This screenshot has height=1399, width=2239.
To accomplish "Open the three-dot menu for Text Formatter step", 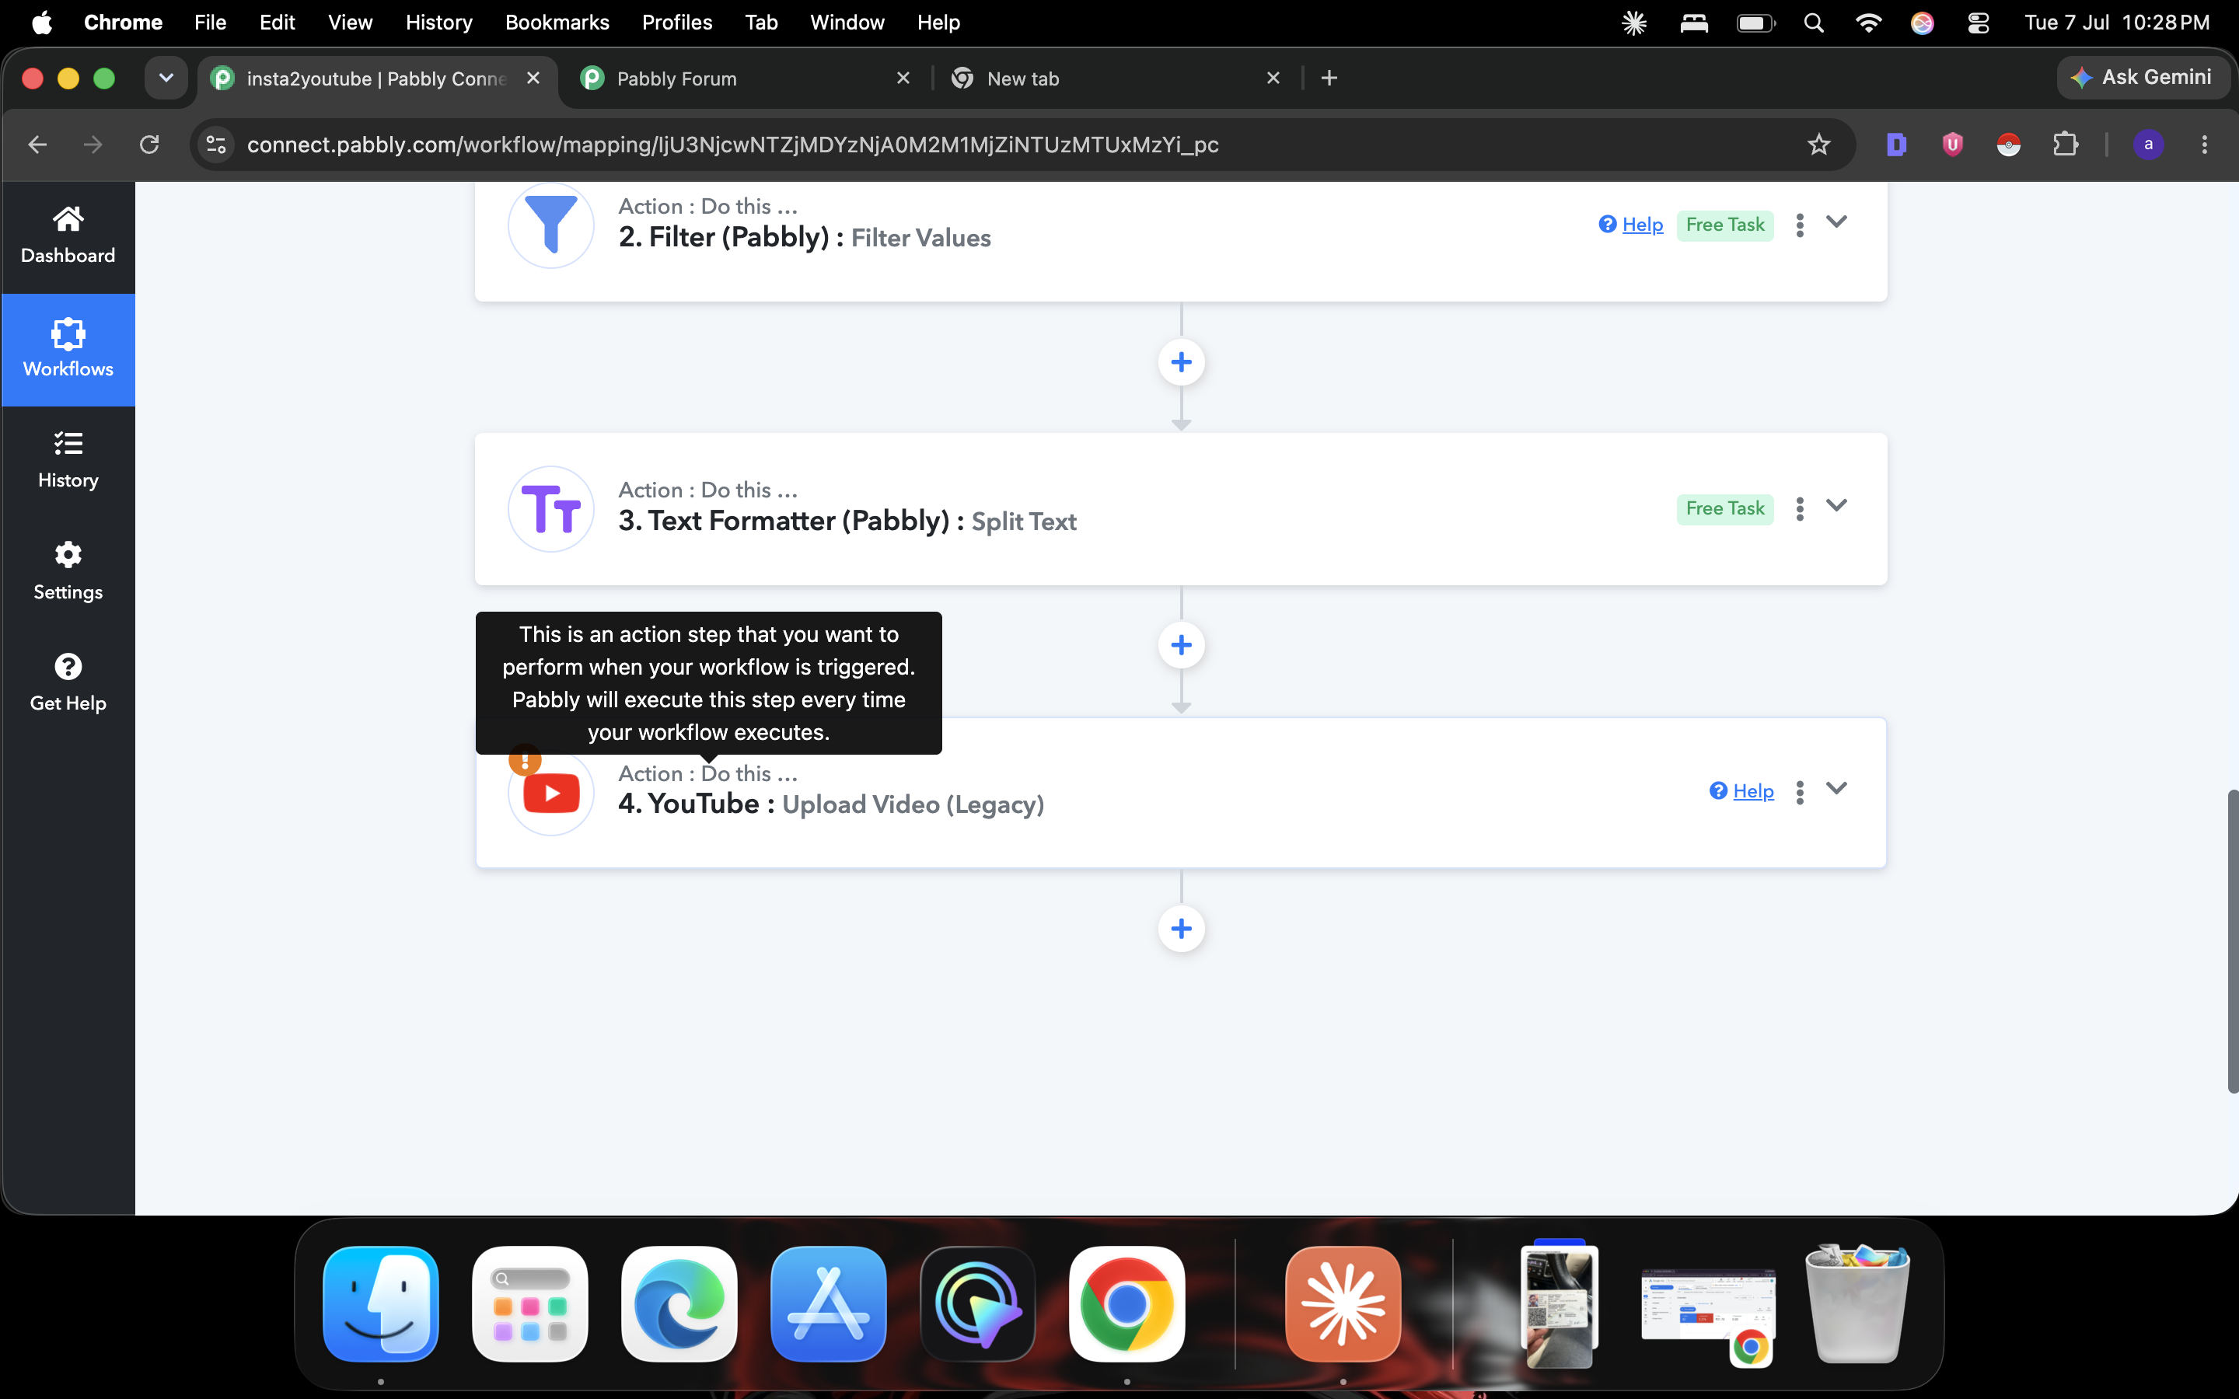I will pos(1800,509).
